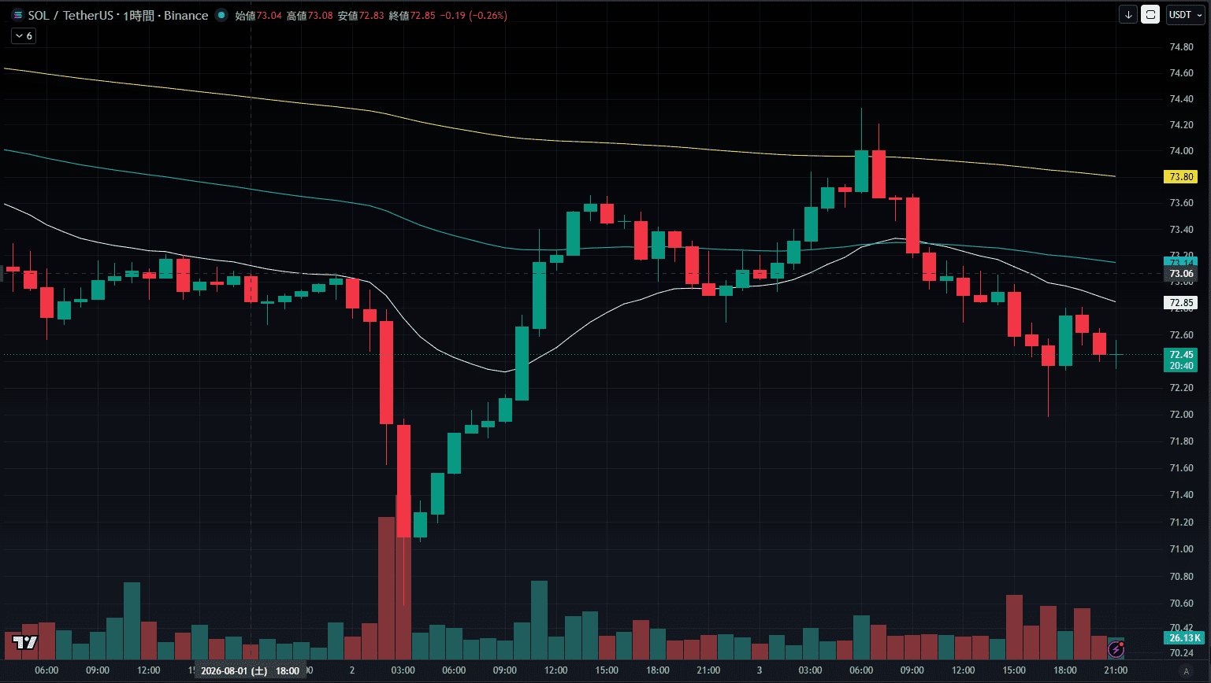1211x683 pixels.
Task: Click the yellow 73.80 moving average price label
Action: (1180, 177)
